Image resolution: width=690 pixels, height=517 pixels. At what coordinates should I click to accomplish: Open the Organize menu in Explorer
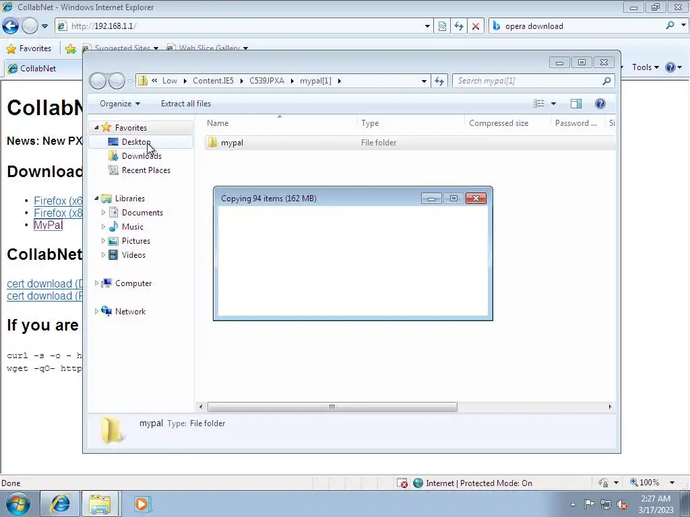click(120, 104)
